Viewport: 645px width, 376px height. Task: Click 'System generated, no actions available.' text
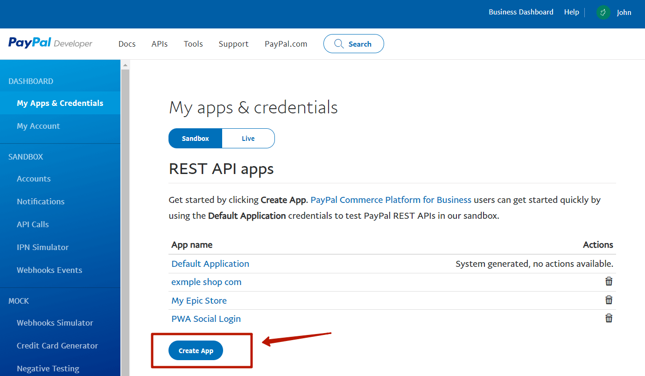point(534,264)
